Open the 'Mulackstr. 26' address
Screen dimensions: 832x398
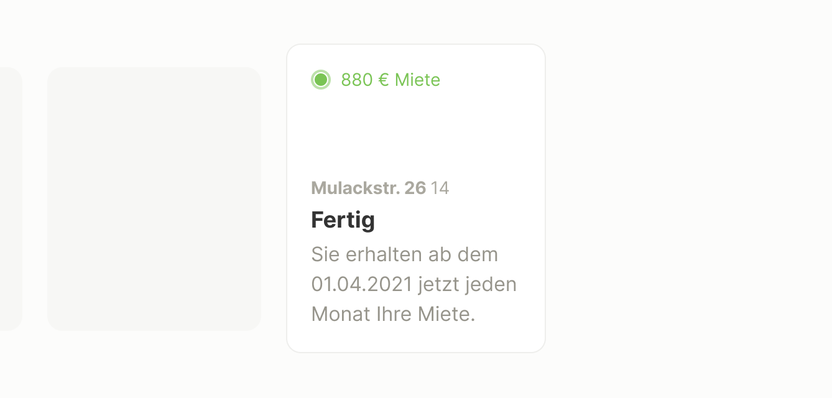coord(369,188)
